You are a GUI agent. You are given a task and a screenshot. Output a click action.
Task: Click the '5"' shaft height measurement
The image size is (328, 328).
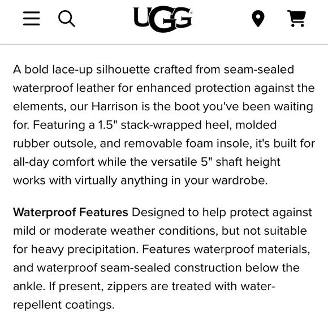pyautogui.click(x=206, y=162)
